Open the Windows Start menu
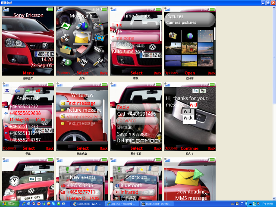The image size is (276, 207). coord(9,204)
